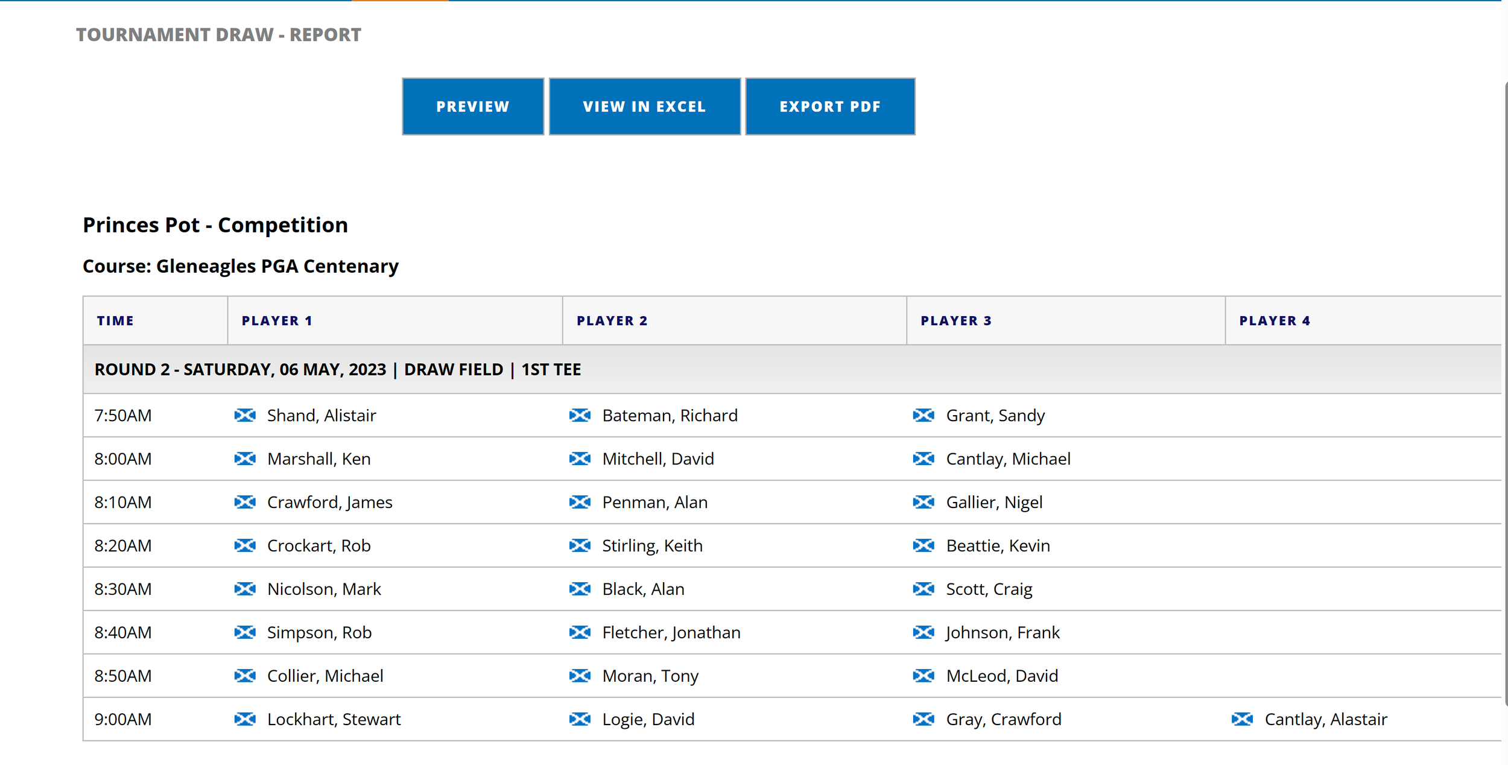
Task: Click the Tournament Draw - Report title
Action: (x=218, y=34)
